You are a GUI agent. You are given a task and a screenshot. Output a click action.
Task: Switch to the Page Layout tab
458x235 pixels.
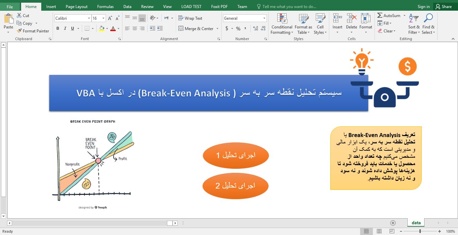pyautogui.click(x=76, y=6)
